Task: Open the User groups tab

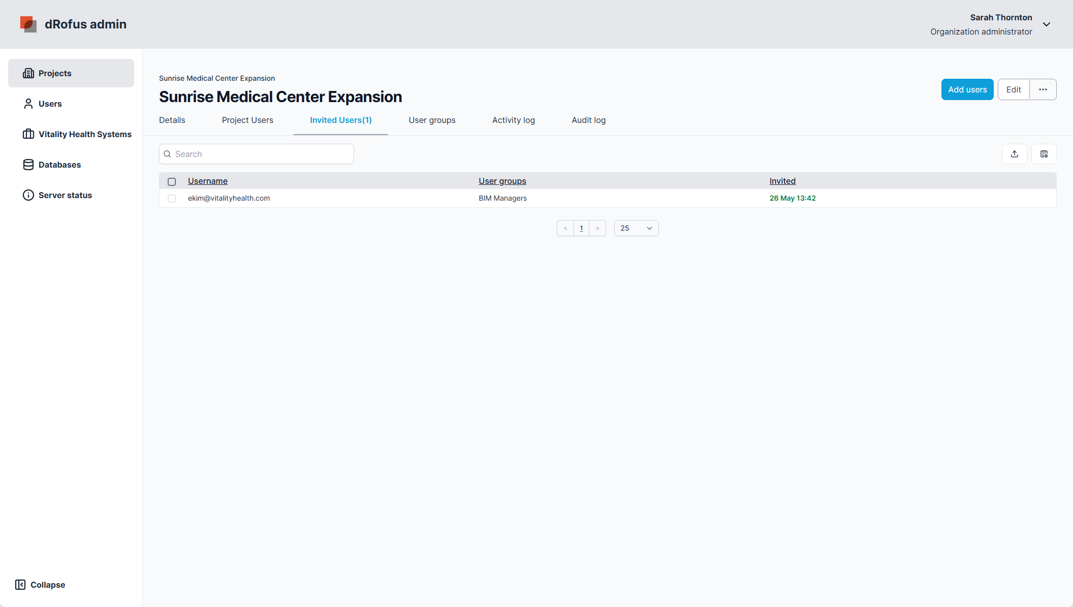Action: click(x=432, y=120)
